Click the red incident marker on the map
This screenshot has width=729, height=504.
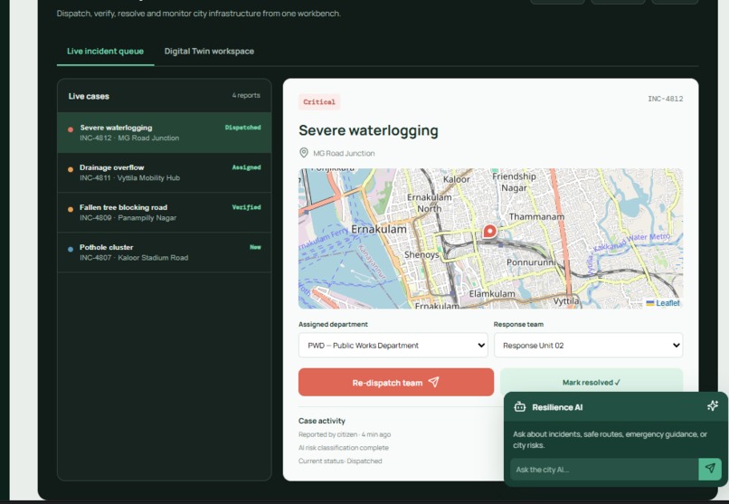click(489, 231)
